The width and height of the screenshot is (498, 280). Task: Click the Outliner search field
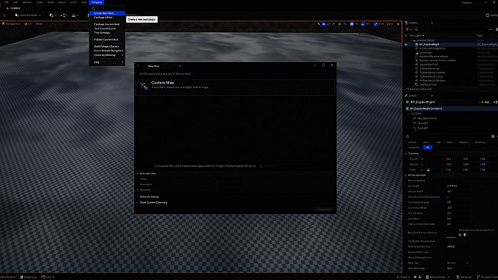click(451, 29)
